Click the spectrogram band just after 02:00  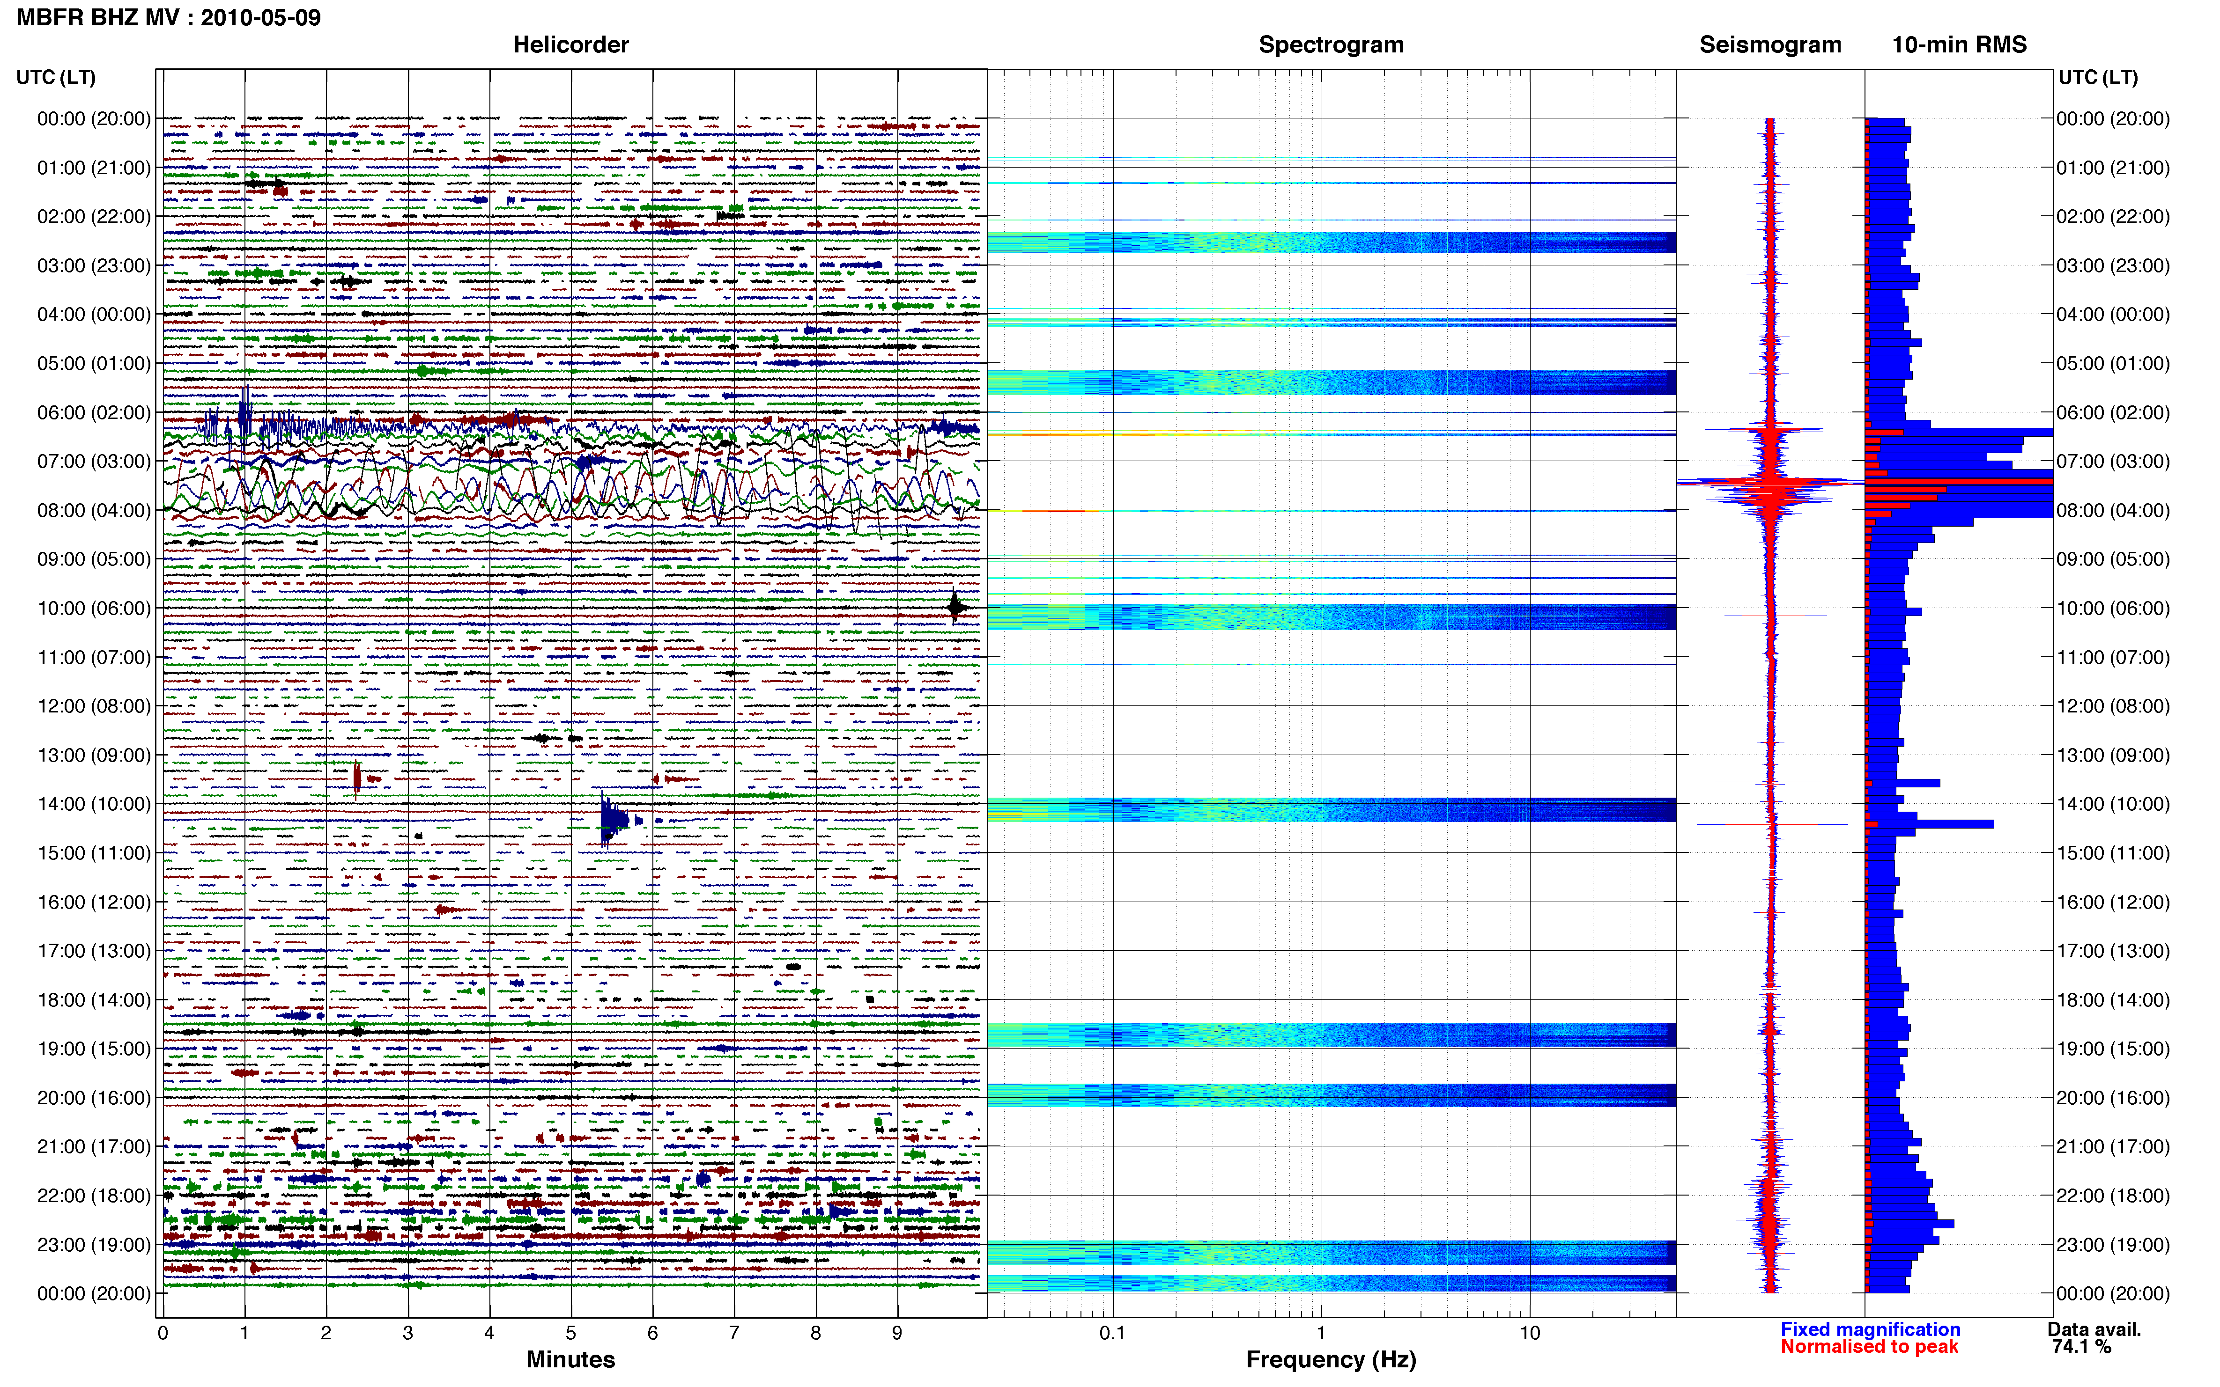[x=1332, y=243]
